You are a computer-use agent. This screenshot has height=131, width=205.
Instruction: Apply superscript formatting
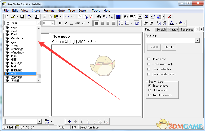[x=83, y=23]
